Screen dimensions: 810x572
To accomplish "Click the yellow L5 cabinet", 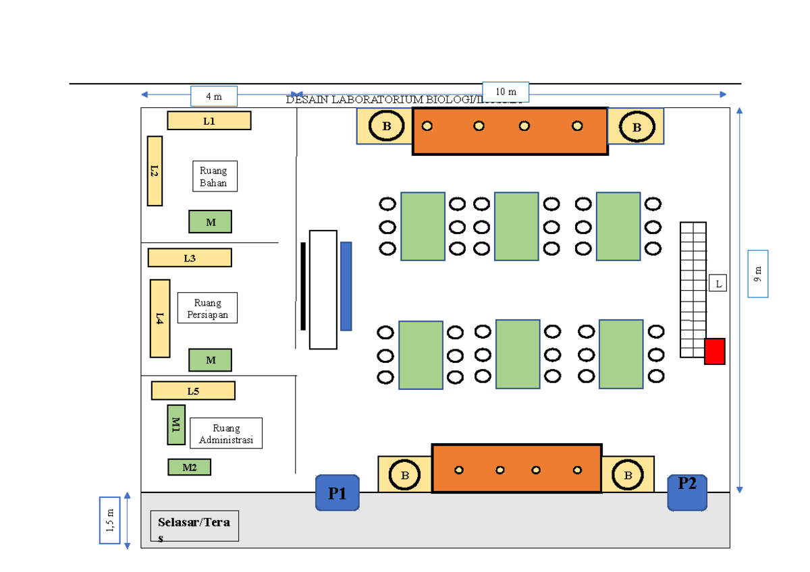I will (193, 391).
